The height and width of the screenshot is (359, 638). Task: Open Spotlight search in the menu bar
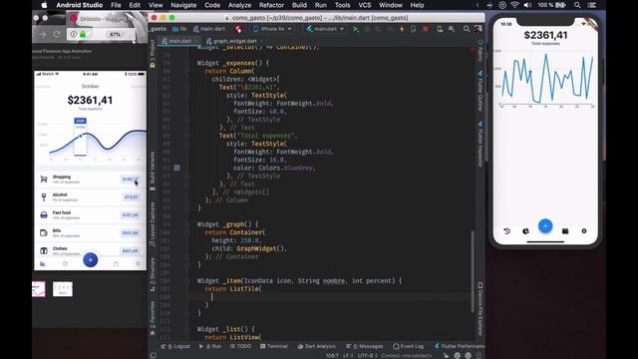[577, 5]
